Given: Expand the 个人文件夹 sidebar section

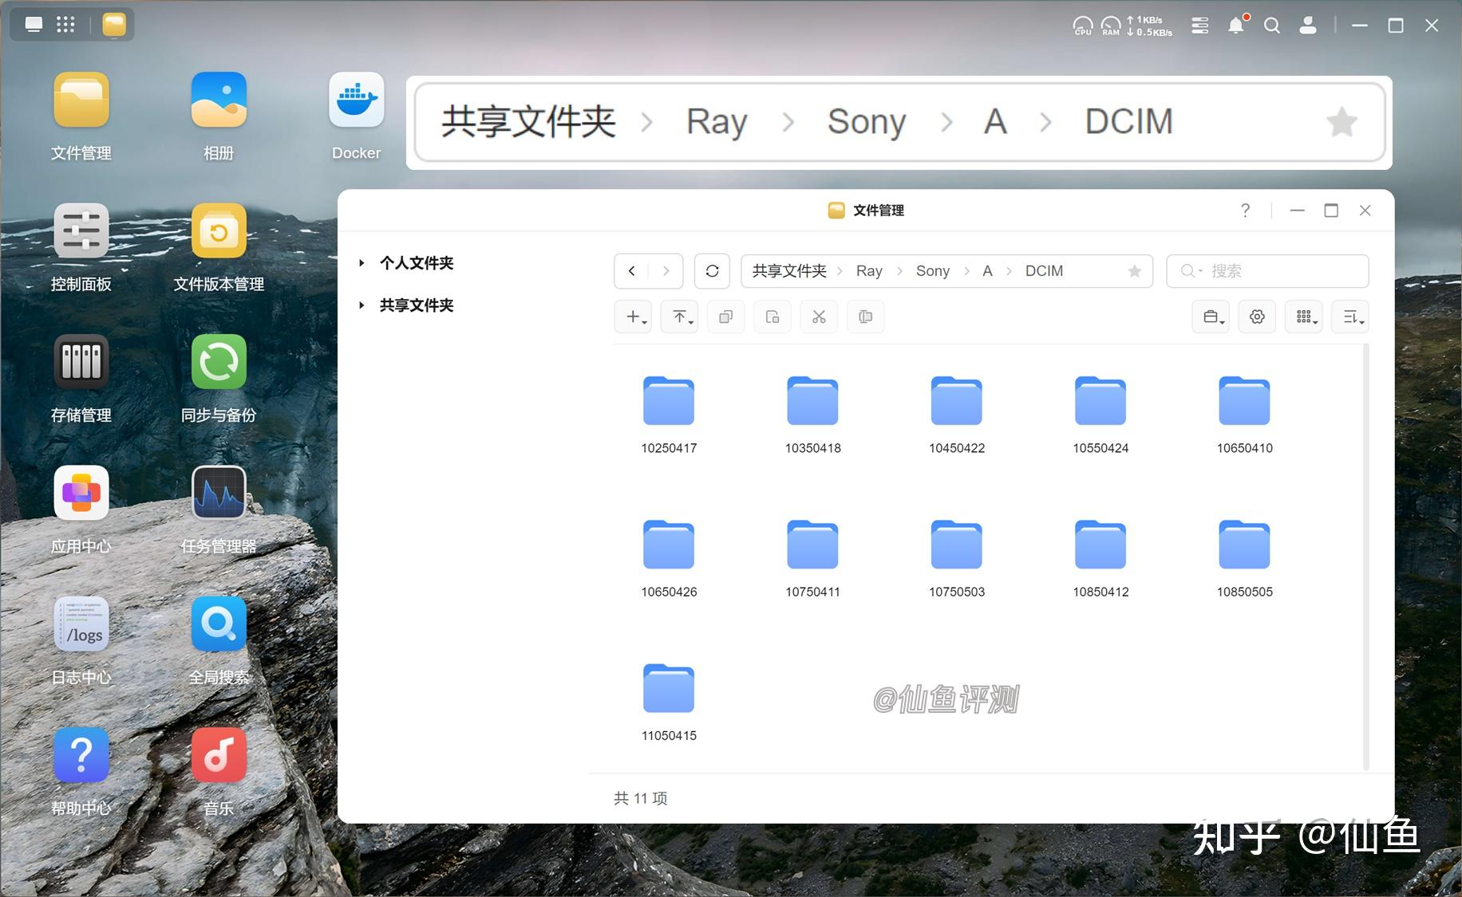Looking at the screenshot, I should click(x=363, y=263).
